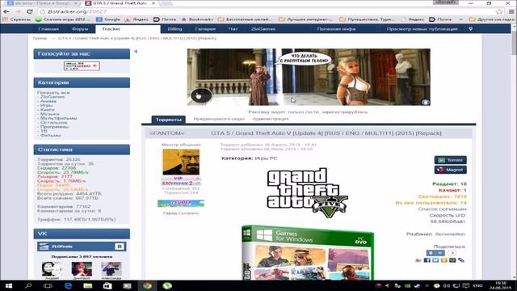The image size is (517, 291).
Task: Select the Книги category
Action: (47, 110)
